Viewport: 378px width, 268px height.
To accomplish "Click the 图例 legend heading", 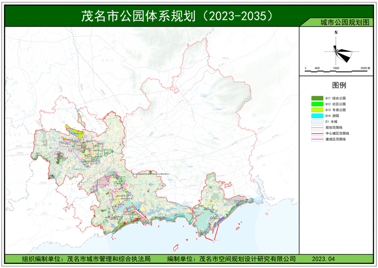I will click(x=339, y=85).
